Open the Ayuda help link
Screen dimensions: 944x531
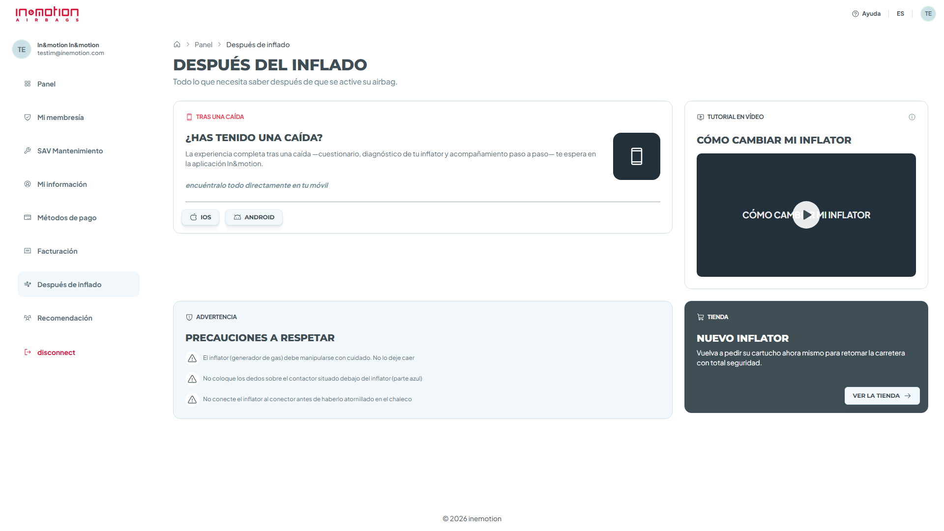pos(866,14)
